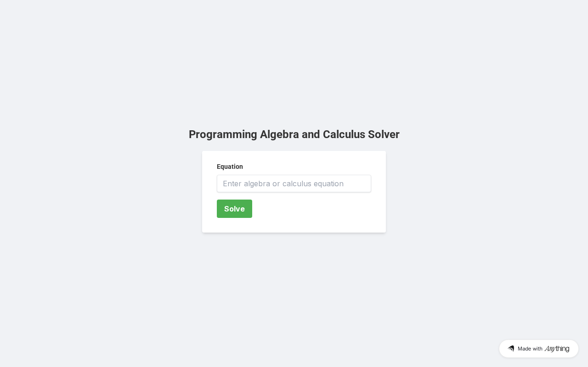Click the word Algebra in the heading

(x=279, y=134)
